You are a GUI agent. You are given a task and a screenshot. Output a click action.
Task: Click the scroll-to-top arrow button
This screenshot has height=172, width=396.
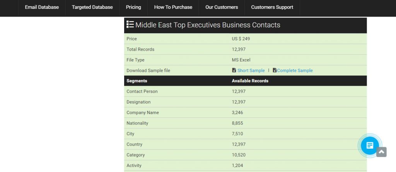click(x=381, y=152)
